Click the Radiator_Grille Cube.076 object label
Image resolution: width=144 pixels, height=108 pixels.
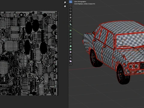85,4
